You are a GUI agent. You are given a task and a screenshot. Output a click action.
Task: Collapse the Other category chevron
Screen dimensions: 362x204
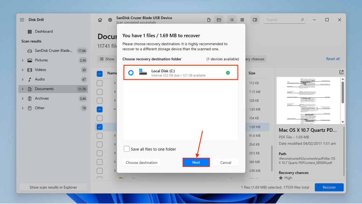(22, 108)
